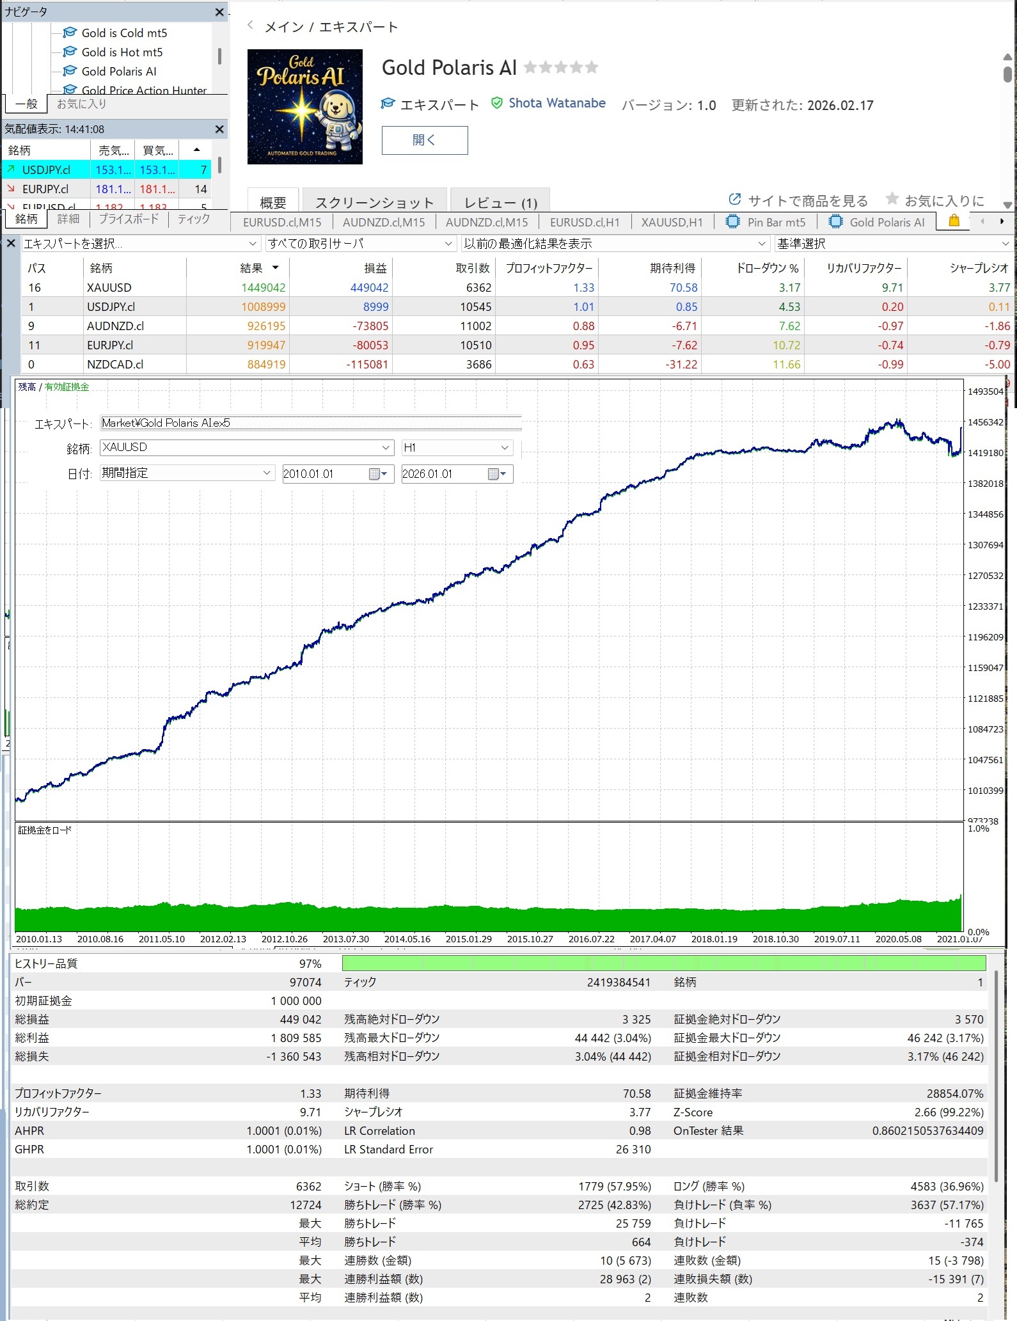This screenshot has width=1017, height=1321.
Task: Open the プライスボード tab
Action: pyautogui.click(x=129, y=219)
